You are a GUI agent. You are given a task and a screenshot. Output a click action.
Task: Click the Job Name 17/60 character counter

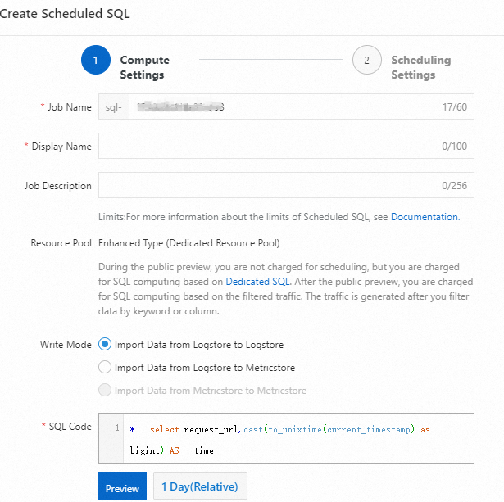point(454,107)
